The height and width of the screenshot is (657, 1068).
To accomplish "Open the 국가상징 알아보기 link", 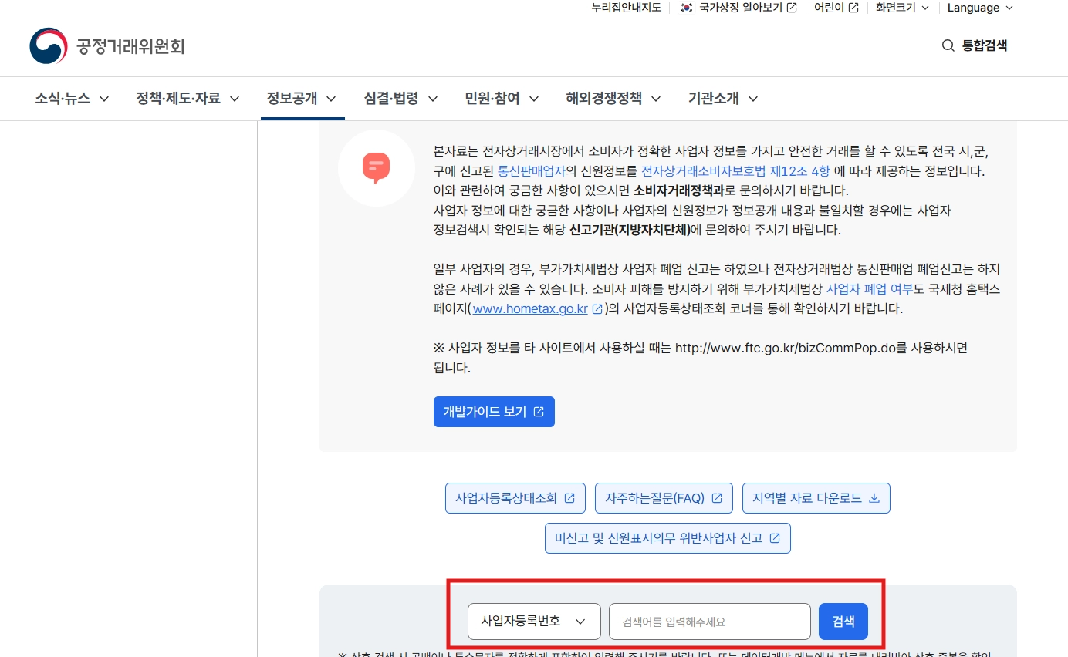I will click(741, 8).
